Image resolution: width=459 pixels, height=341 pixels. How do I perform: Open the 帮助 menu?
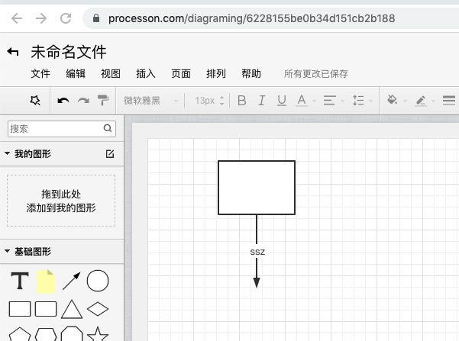[x=251, y=74]
